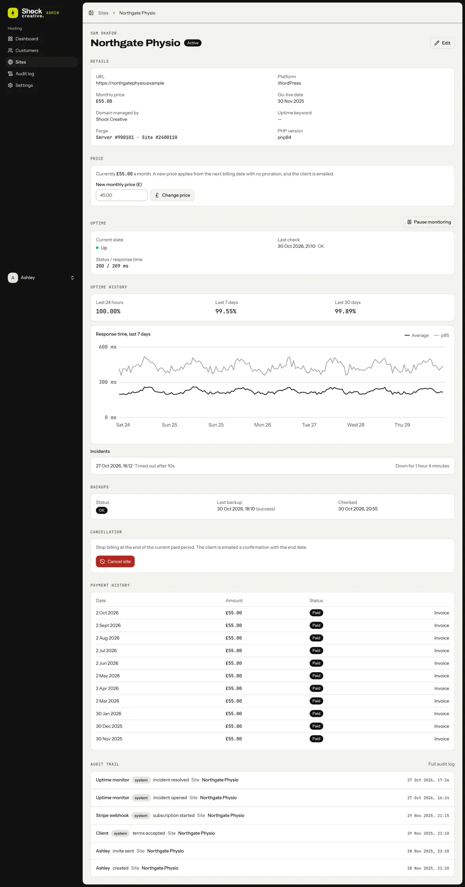The width and height of the screenshot is (465, 887).
Task: Click the Last 30 days 99.89% value
Action: [345, 311]
